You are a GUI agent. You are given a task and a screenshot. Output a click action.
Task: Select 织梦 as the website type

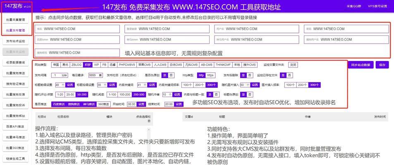(x=88, y=65)
